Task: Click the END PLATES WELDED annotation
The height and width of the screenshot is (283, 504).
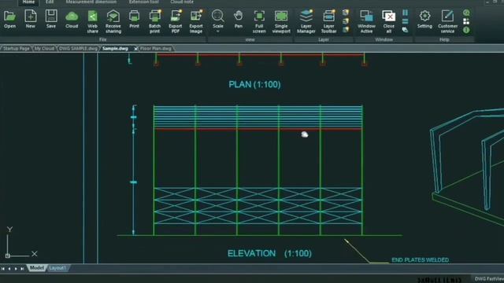Action: tap(420, 260)
